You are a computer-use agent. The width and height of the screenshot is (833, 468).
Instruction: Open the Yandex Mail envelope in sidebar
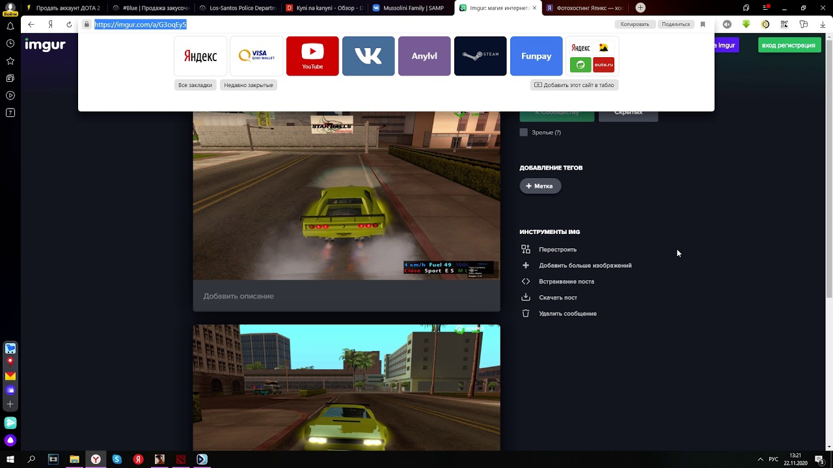pyautogui.click(x=10, y=376)
